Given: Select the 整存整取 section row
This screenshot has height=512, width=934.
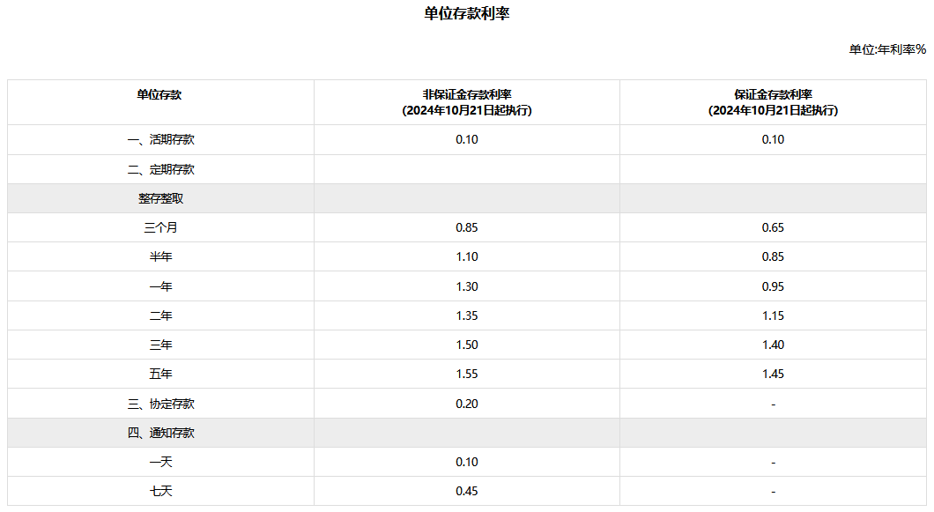Looking at the screenshot, I should [467, 198].
